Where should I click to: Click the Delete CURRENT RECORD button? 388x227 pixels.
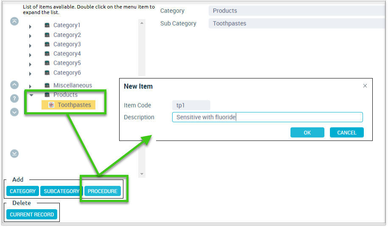tap(32, 214)
